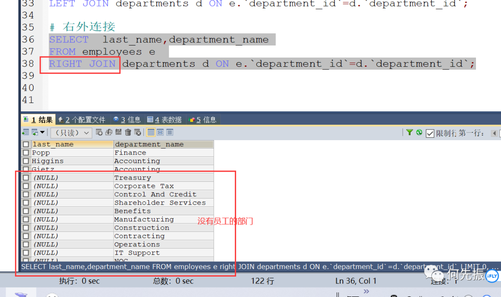Click the department_name column header

[164, 144]
